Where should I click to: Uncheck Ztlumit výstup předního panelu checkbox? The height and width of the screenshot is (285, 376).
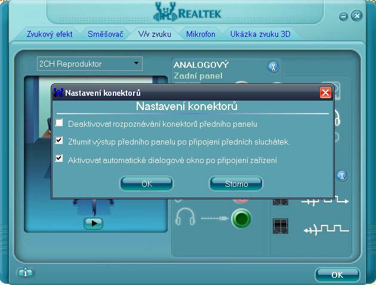click(59, 140)
